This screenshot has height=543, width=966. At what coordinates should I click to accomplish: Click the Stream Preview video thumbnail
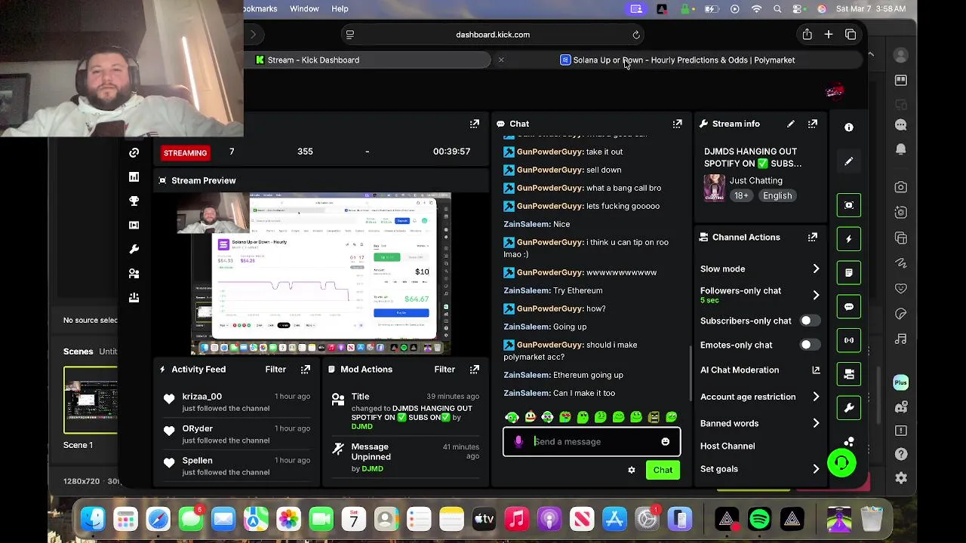pyautogui.click(x=320, y=273)
